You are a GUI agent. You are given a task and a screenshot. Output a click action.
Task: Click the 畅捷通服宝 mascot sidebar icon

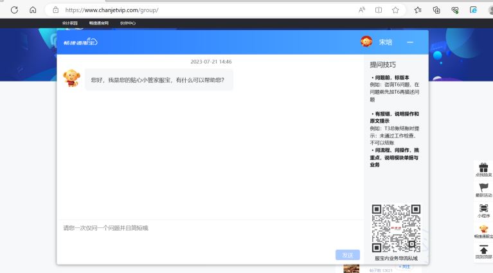[x=483, y=229]
